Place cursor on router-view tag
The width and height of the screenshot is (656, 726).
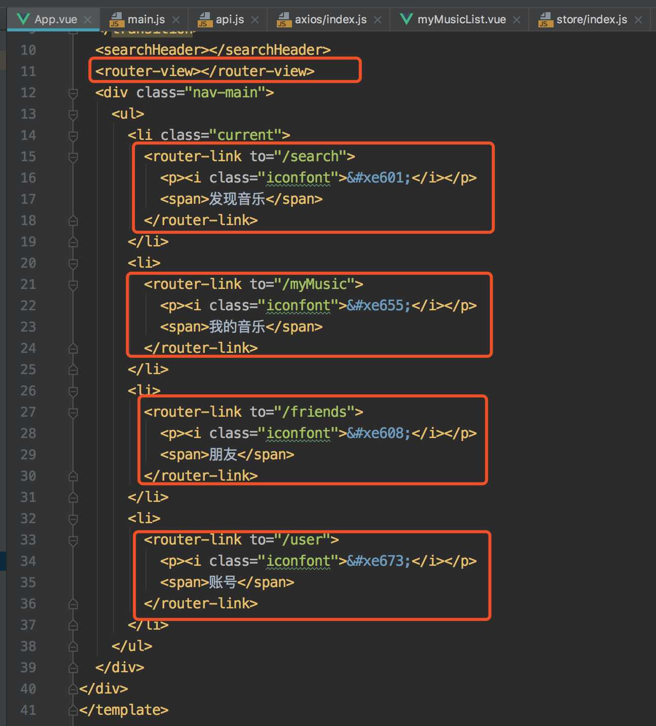coord(205,71)
